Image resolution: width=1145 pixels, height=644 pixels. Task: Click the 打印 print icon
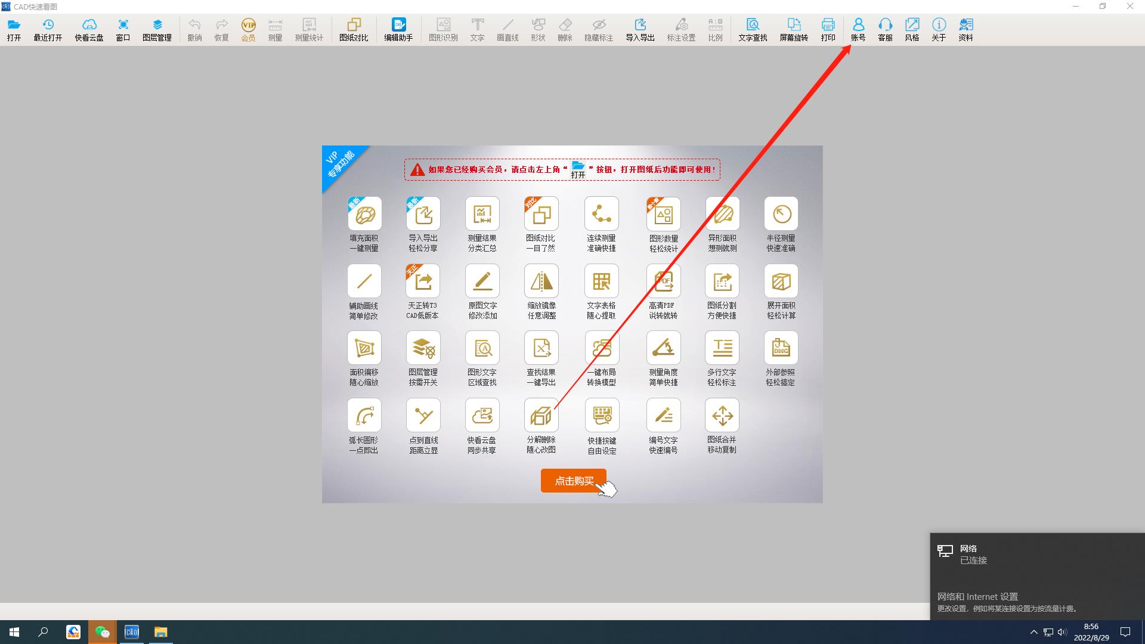[x=828, y=24]
